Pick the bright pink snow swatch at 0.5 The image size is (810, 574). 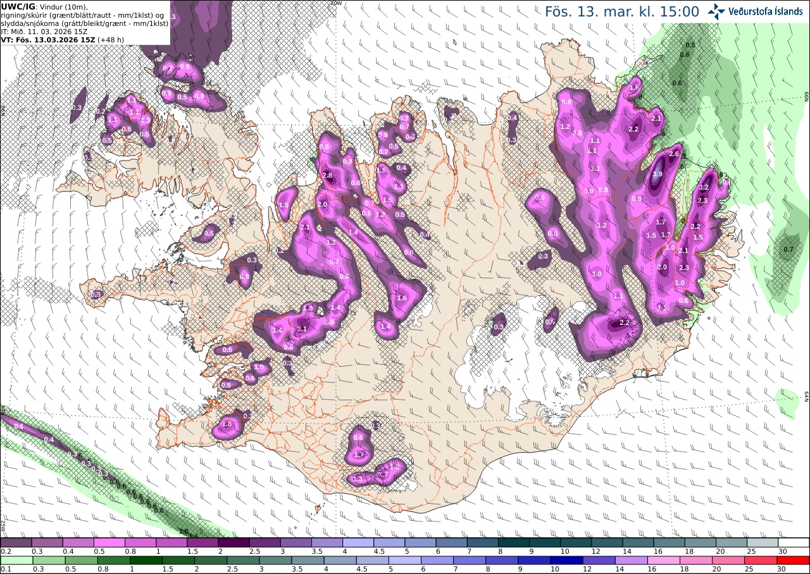tap(109, 542)
